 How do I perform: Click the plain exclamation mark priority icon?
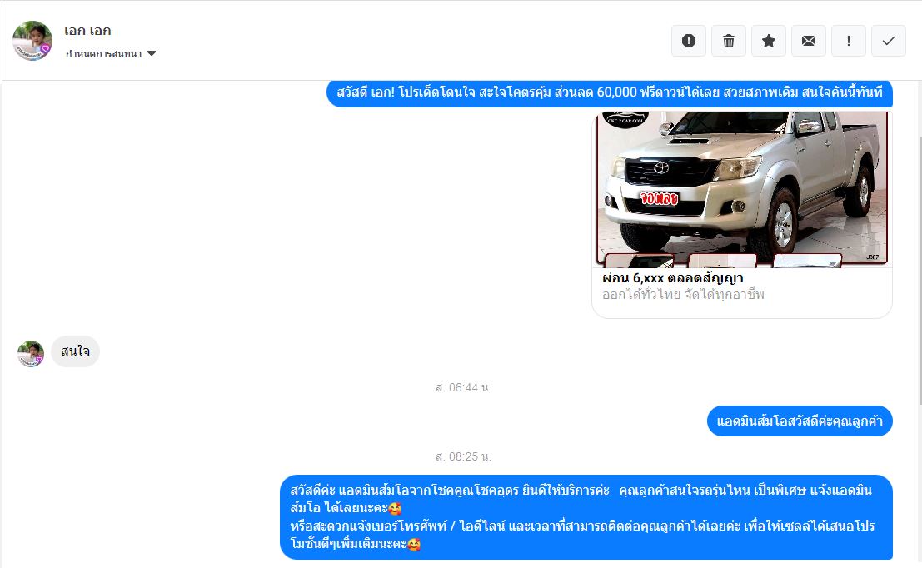(849, 41)
